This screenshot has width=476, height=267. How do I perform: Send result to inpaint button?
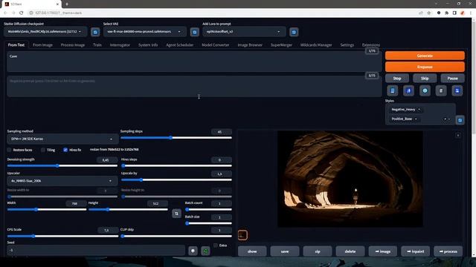tap(415, 251)
